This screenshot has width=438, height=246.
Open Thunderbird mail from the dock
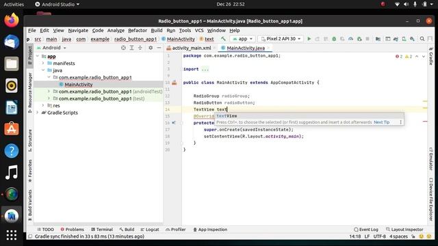coord(12,42)
